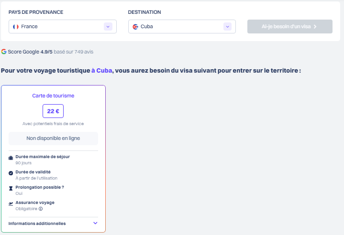Screen dimensions: 344x235
Task: Open the Destination dropdown chevron
Action: 227,27
